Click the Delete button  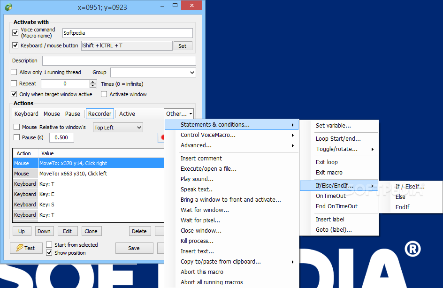tap(139, 231)
